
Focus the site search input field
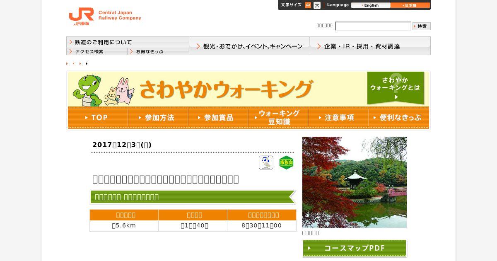click(x=373, y=26)
